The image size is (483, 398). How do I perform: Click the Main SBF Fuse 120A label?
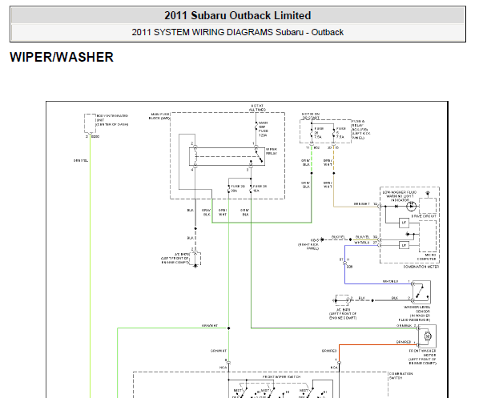[x=263, y=129]
